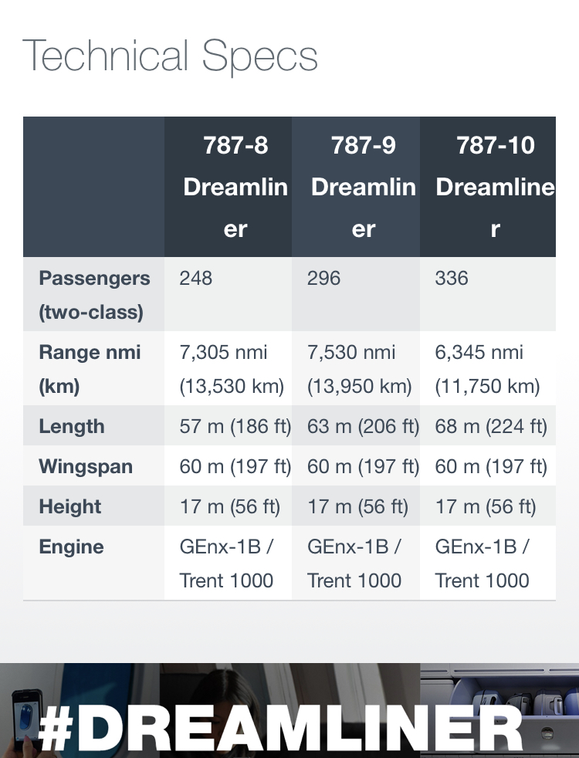Click the Height row label

click(x=70, y=506)
